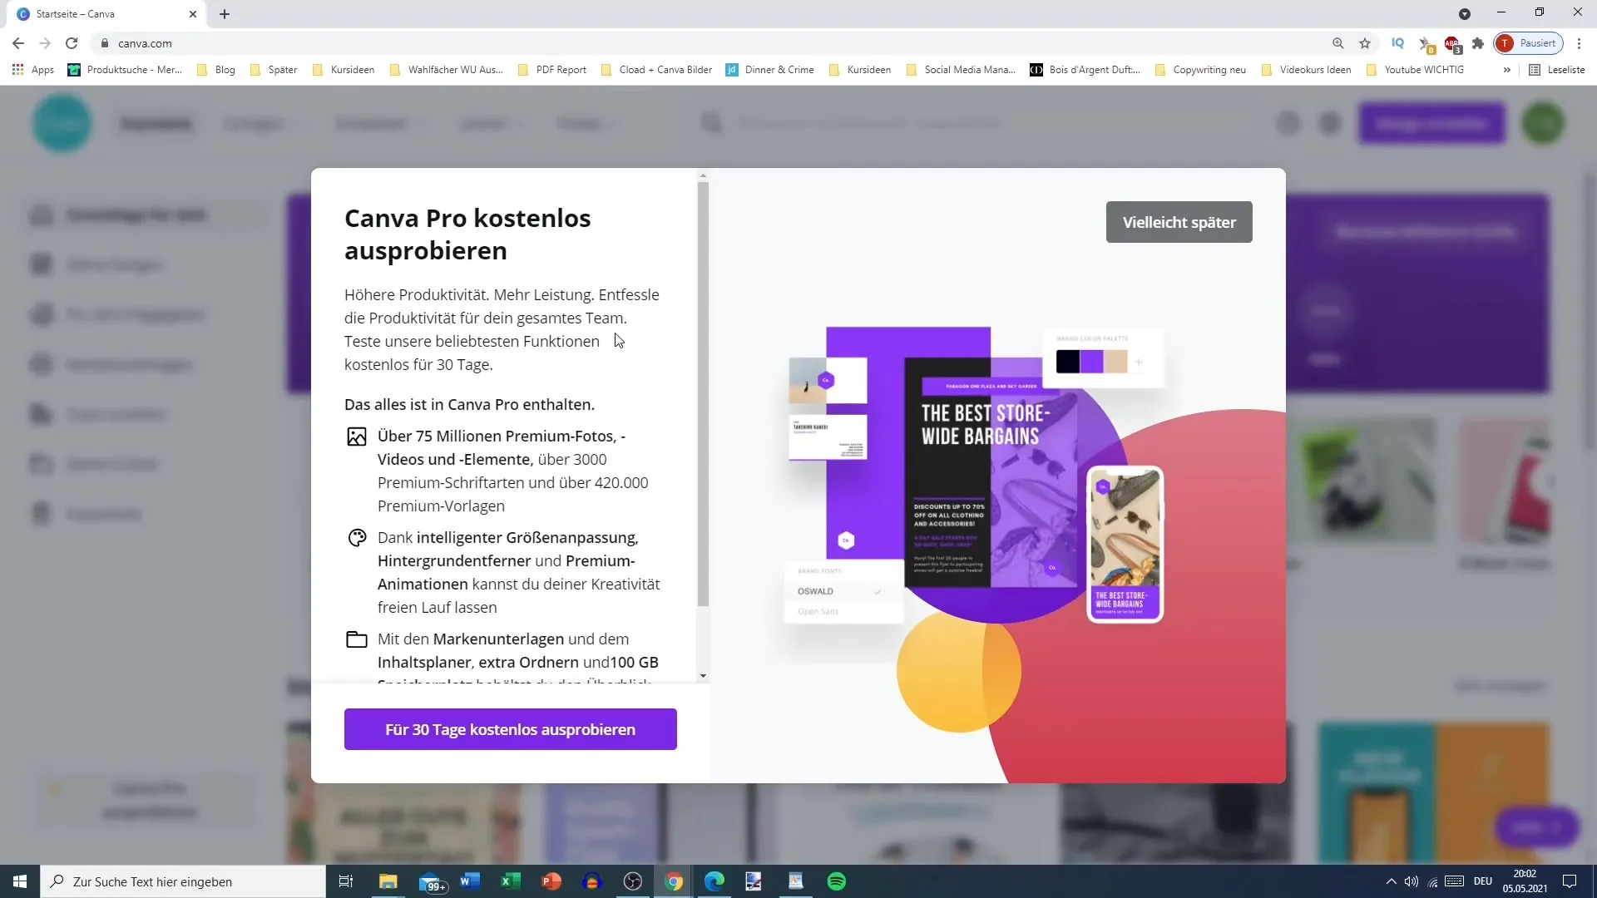Select the 'Startseite – Canva' tab
Viewport: 1597px width, 898px height.
click(104, 14)
